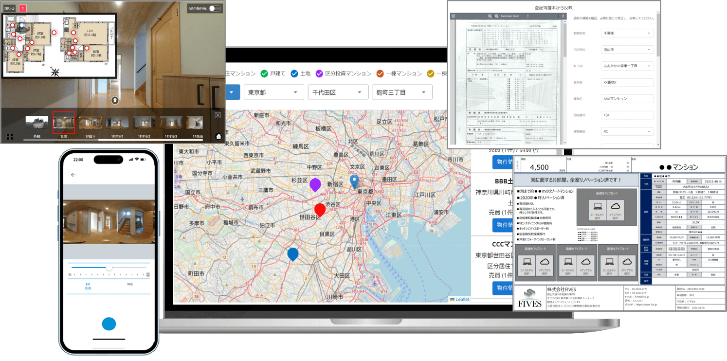The height and width of the screenshot is (361, 727).
Task: Click the 株式会社FIVES company name
Action: coord(561,289)
